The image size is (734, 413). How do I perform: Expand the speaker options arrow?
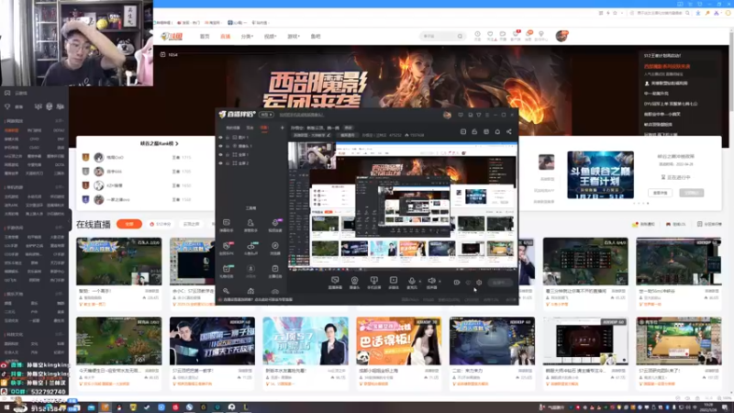[x=439, y=282]
